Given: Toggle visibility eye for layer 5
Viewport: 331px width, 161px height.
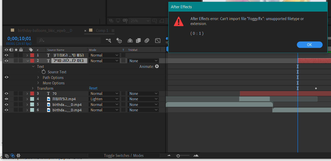Looking at the screenshot, I should 6,105.
